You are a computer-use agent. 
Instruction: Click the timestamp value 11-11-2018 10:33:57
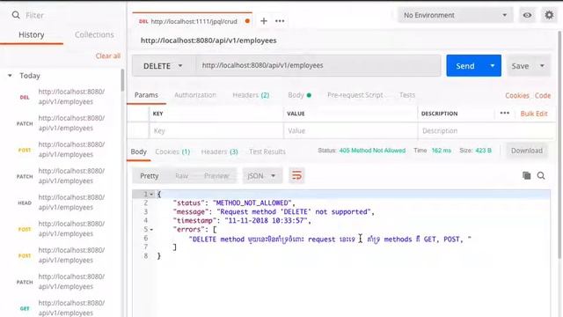(x=266, y=220)
